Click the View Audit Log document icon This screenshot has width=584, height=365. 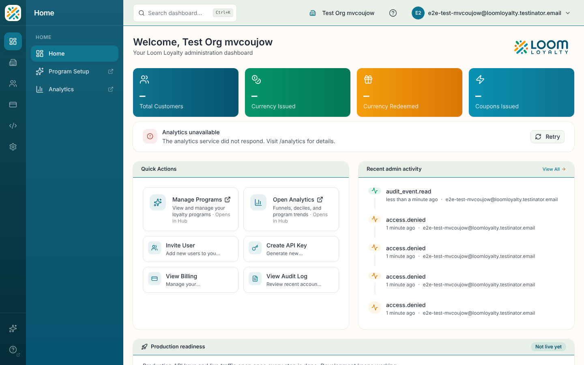255,279
